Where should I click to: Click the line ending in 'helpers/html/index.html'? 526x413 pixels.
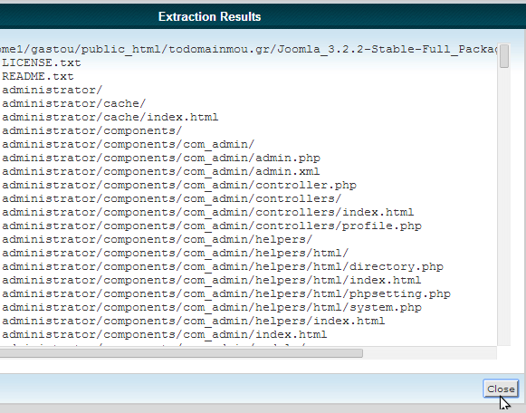point(211,280)
